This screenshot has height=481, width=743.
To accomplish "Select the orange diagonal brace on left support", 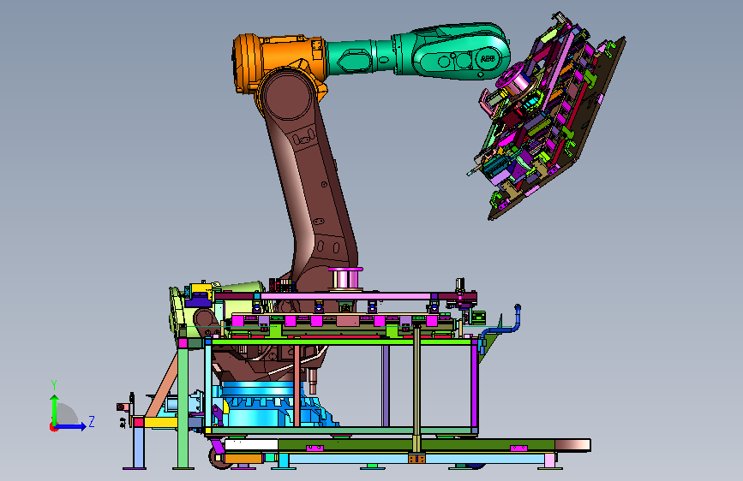I will pos(161,385).
